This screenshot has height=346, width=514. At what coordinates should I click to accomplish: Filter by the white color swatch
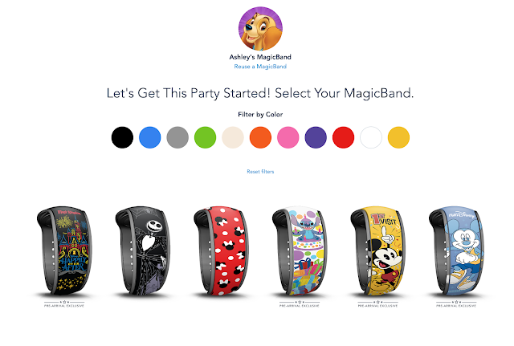371,137
